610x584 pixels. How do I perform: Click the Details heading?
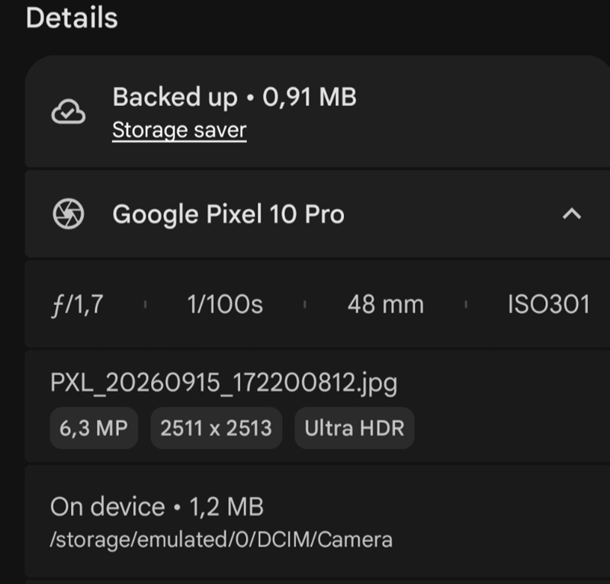tap(72, 18)
